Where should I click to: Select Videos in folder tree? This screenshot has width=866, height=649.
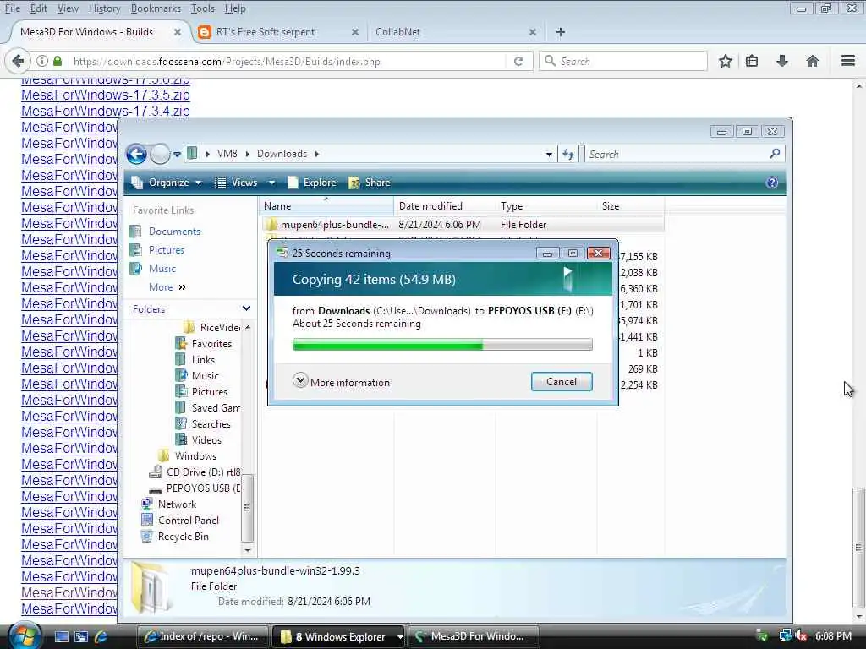pos(198,439)
